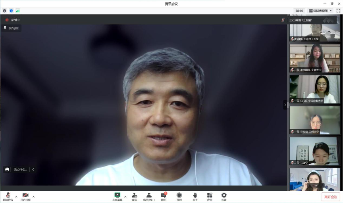Open the Invite (邀请) panel

point(134,197)
